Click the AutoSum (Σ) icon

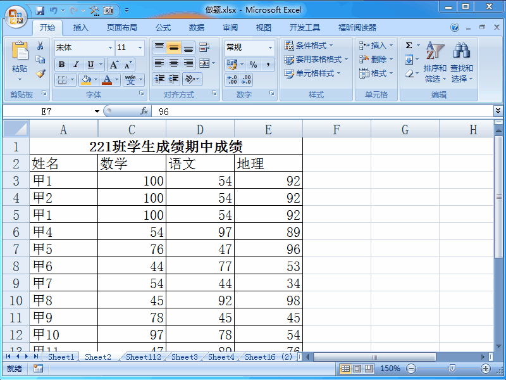coord(409,45)
